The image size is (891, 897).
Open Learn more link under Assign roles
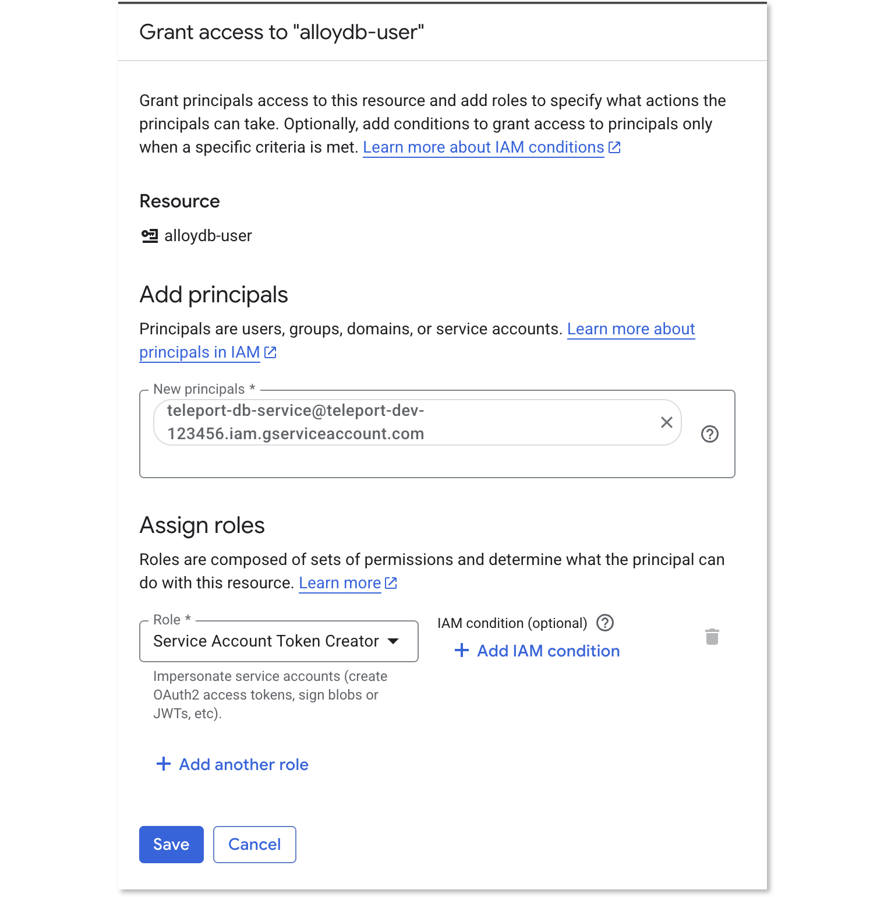coord(339,582)
